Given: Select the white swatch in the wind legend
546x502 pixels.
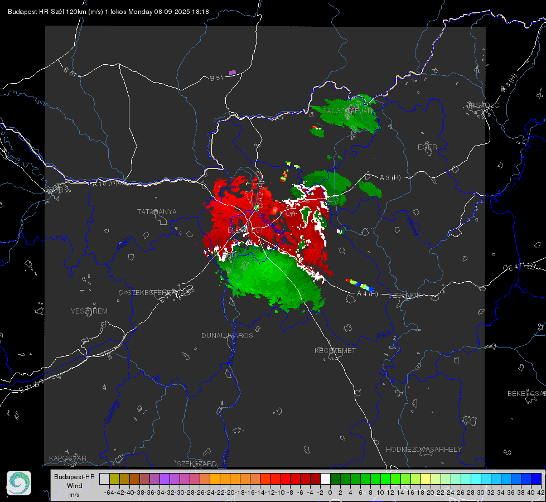Looking at the screenshot, I should (x=325, y=479).
